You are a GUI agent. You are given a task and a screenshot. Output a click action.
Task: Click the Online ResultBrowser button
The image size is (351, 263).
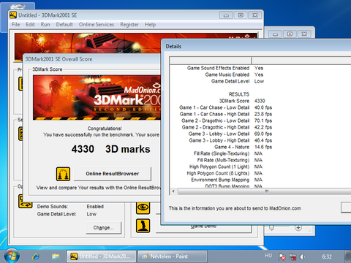click(x=113, y=174)
